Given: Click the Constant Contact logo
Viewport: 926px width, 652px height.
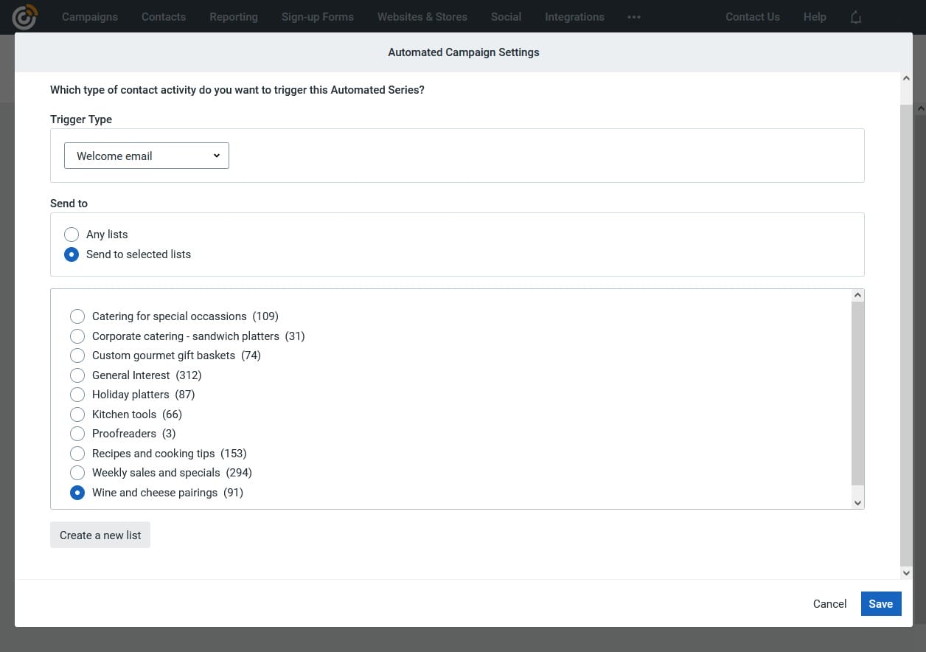Looking at the screenshot, I should [x=24, y=16].
